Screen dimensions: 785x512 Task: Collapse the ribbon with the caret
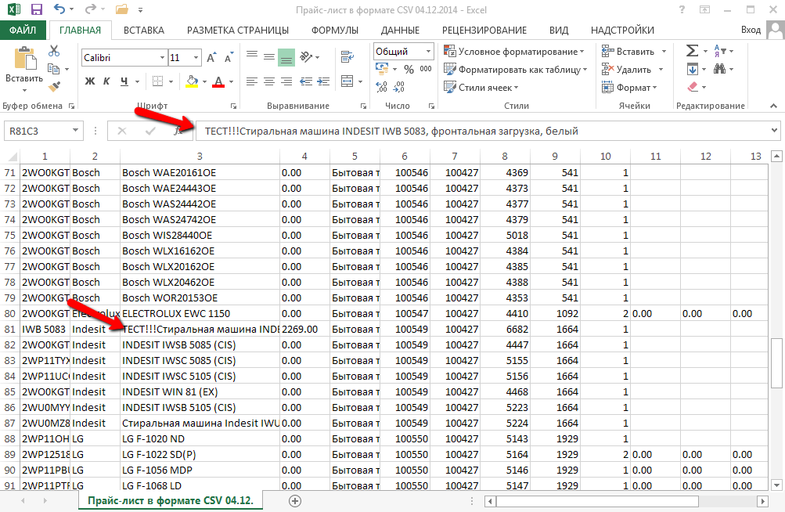(x=773, y=106)
